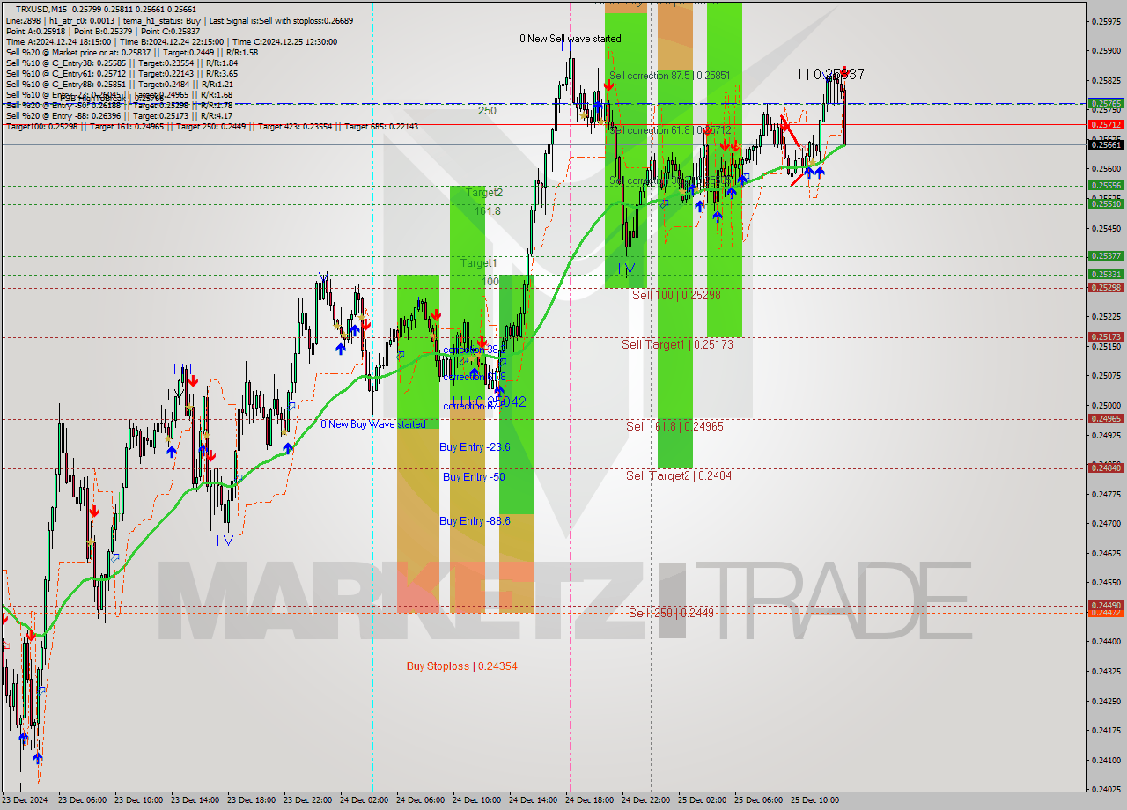
Task: Select the green 'Target1' label
Action: [x=478, y=263]
